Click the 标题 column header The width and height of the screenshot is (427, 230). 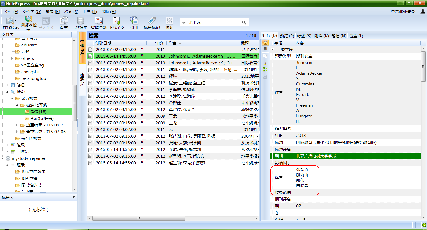pyautogui.click(x=249, y=43)
